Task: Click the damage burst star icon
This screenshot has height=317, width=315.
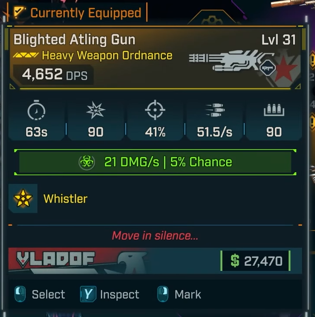Action: click(x=96, y=110)
